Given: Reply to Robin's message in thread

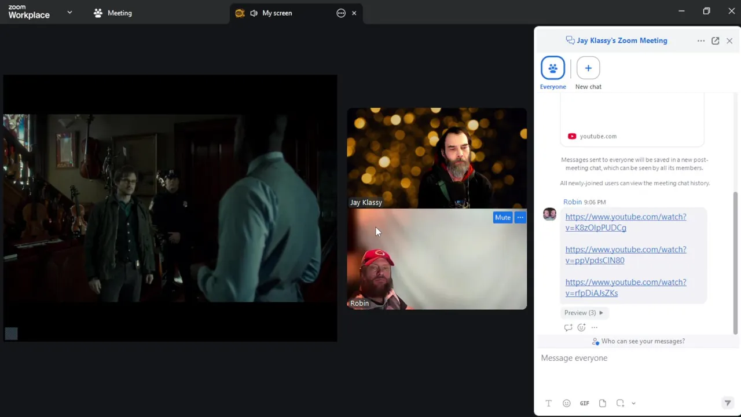Looking at the screenshot, I should click(x=568, y=327).
